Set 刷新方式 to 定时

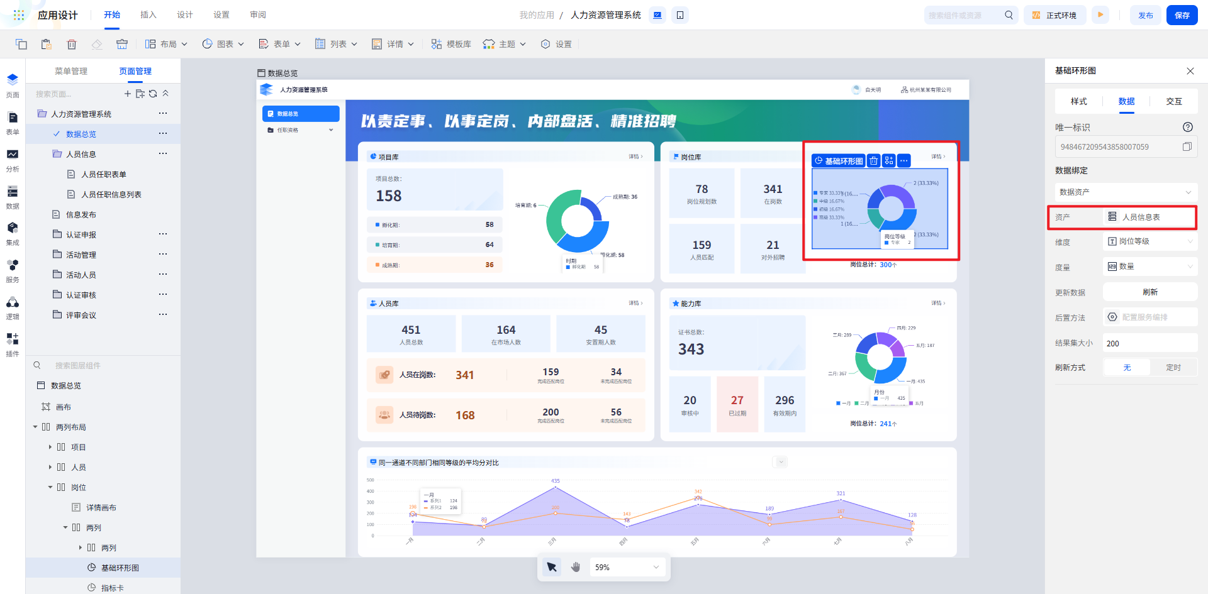click(x=1173, y=368)
